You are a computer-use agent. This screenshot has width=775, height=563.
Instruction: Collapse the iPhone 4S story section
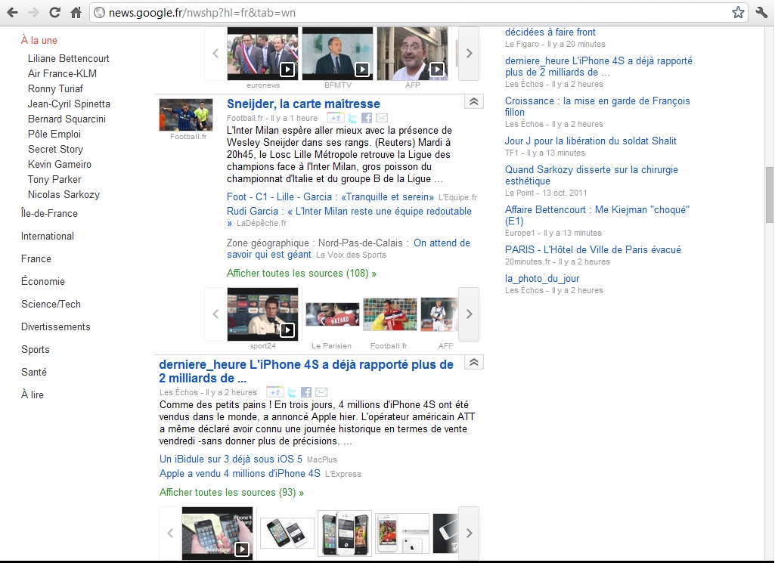click(473, 363)
